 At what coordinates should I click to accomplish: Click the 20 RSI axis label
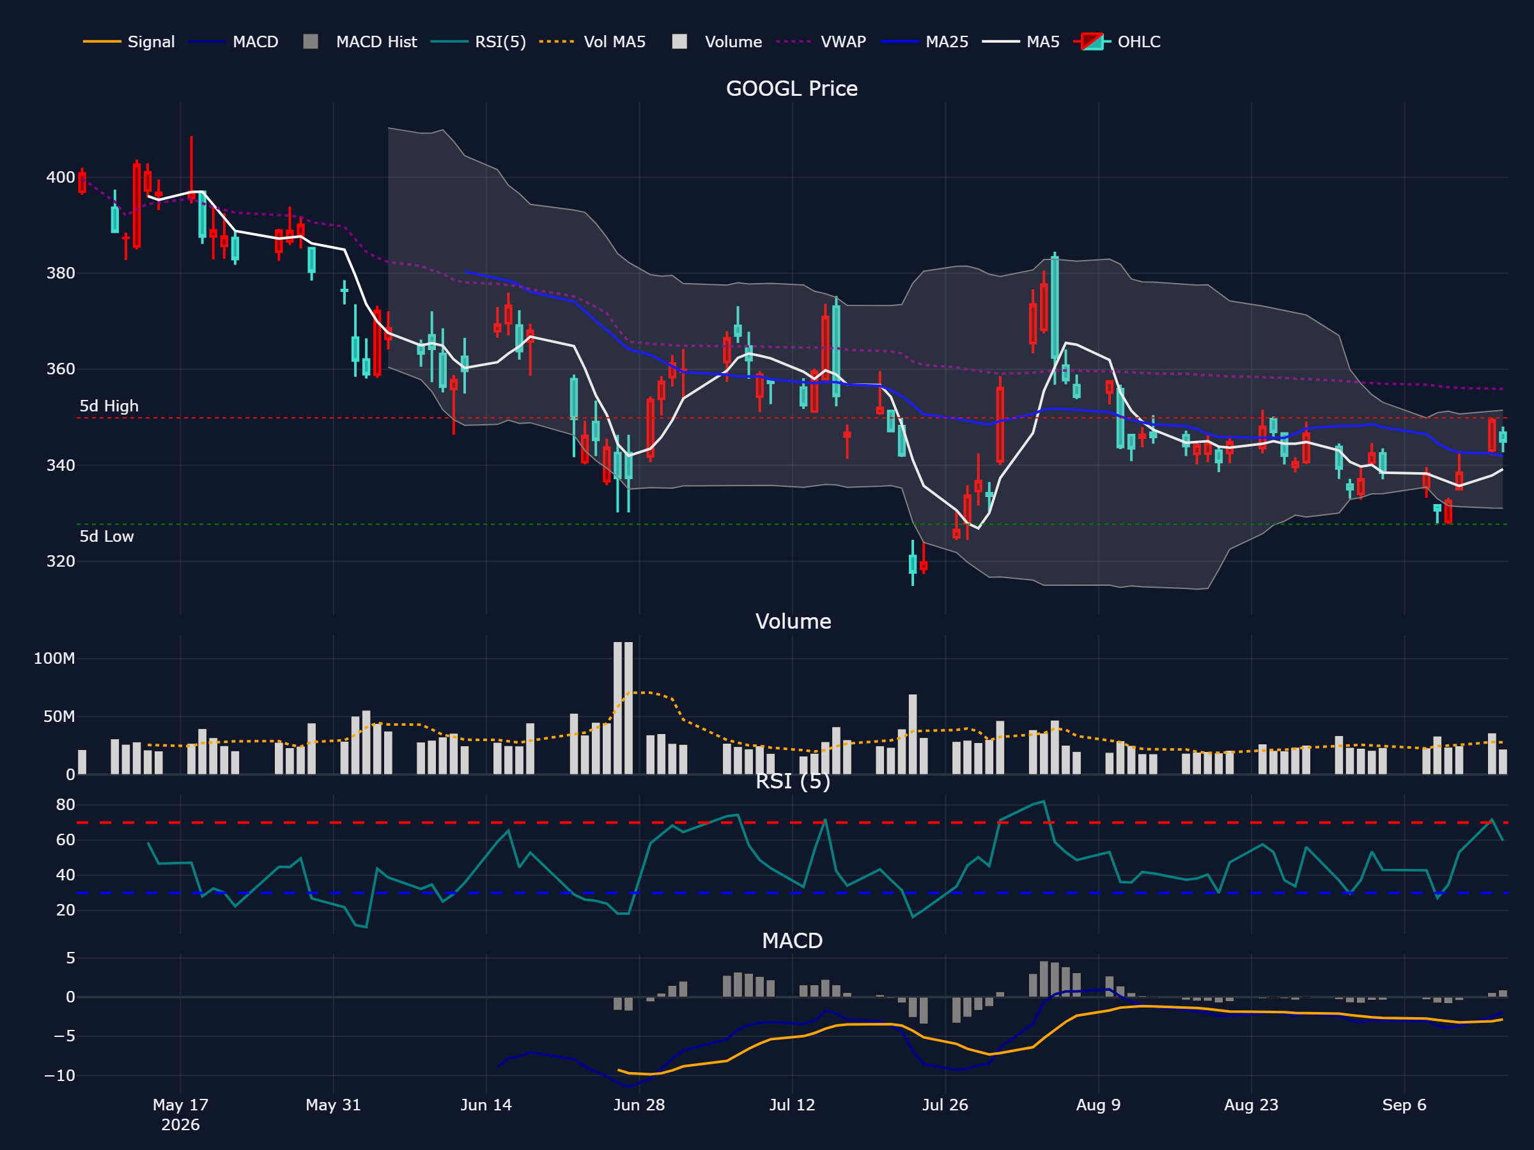(66, 910)
